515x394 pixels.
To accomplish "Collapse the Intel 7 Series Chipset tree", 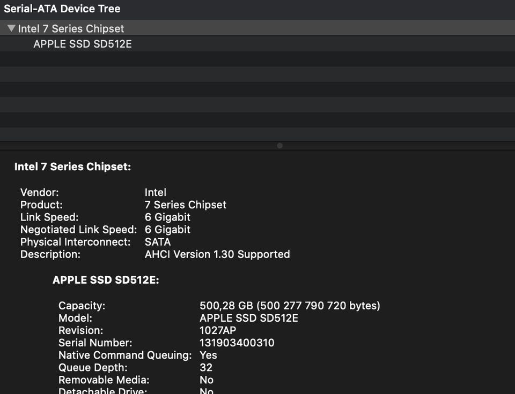I will click(11, 28).
